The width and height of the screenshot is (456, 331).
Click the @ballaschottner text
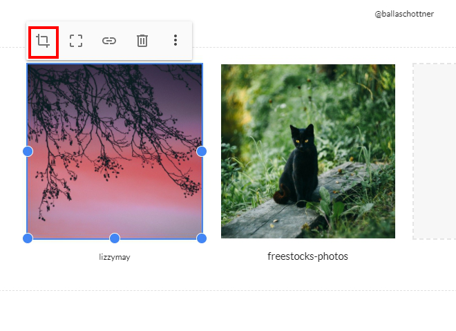(404, 14)
